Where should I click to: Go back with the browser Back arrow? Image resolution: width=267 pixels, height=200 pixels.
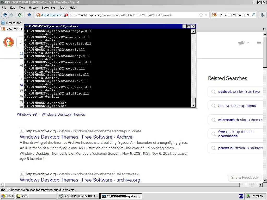tap(5, 15)
